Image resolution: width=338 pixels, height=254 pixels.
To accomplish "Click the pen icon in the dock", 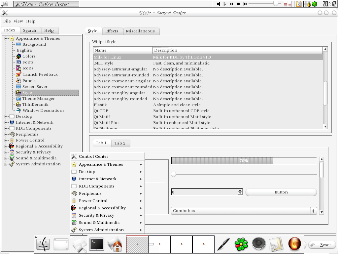I will pos(223,244).
